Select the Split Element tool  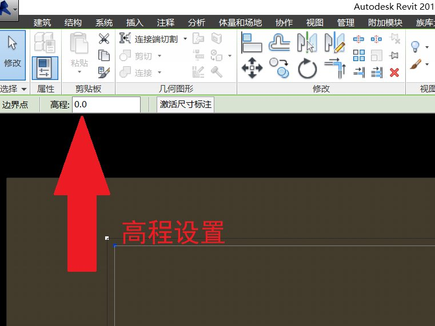[359, 39]
